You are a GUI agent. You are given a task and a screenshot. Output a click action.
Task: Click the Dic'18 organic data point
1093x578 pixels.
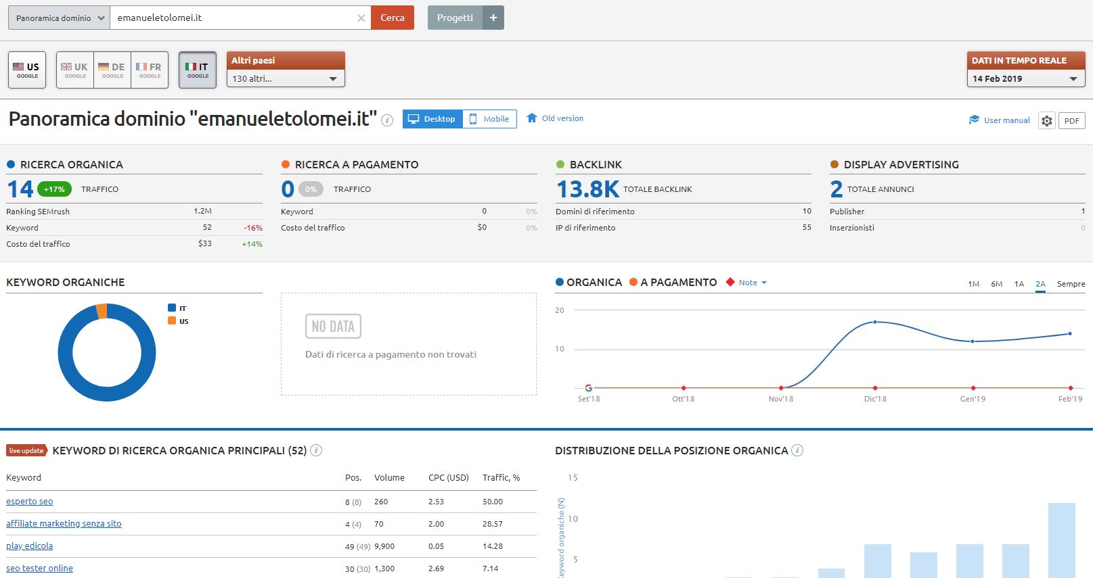(x=875, y=322)
